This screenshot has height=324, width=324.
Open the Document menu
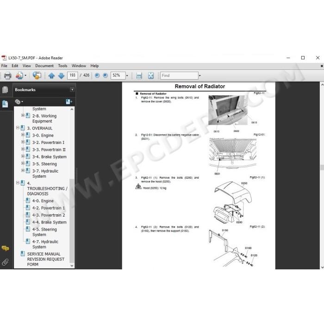tap(44, 66)
